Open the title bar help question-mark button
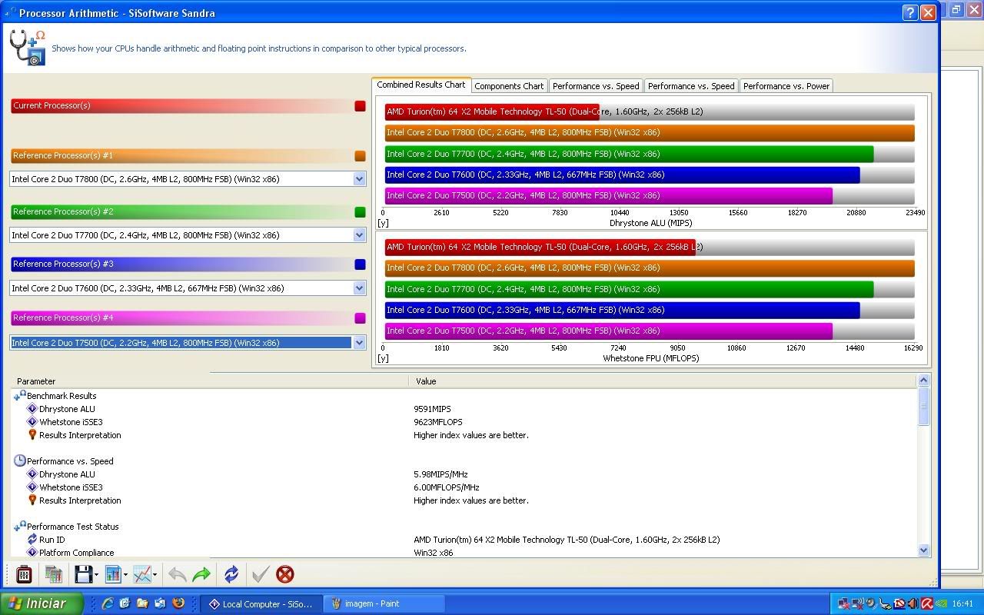Image resolution: width=984 pixels, height=615 pixels. point(909,12)
